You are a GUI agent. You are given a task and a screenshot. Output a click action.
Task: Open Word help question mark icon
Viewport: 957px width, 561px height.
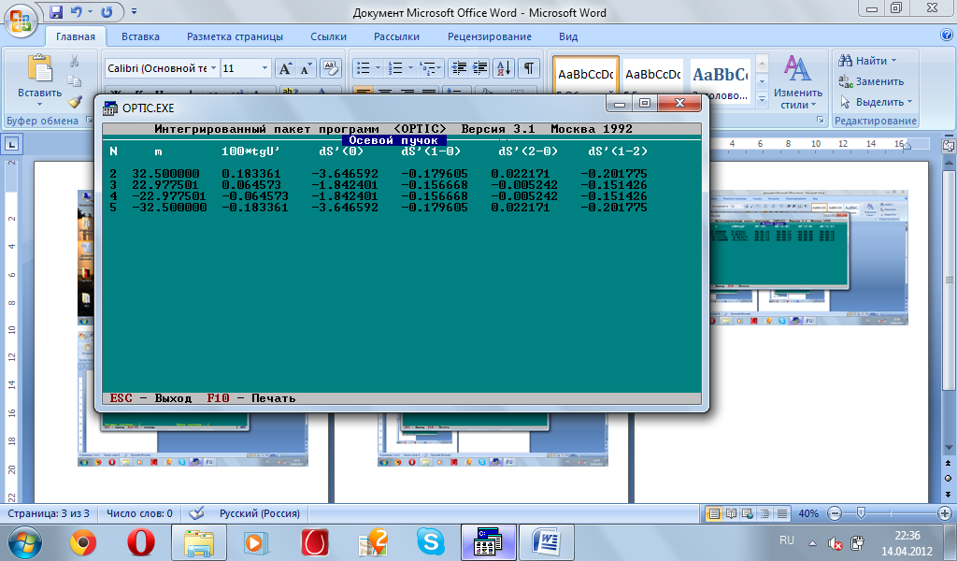(947, 36)
